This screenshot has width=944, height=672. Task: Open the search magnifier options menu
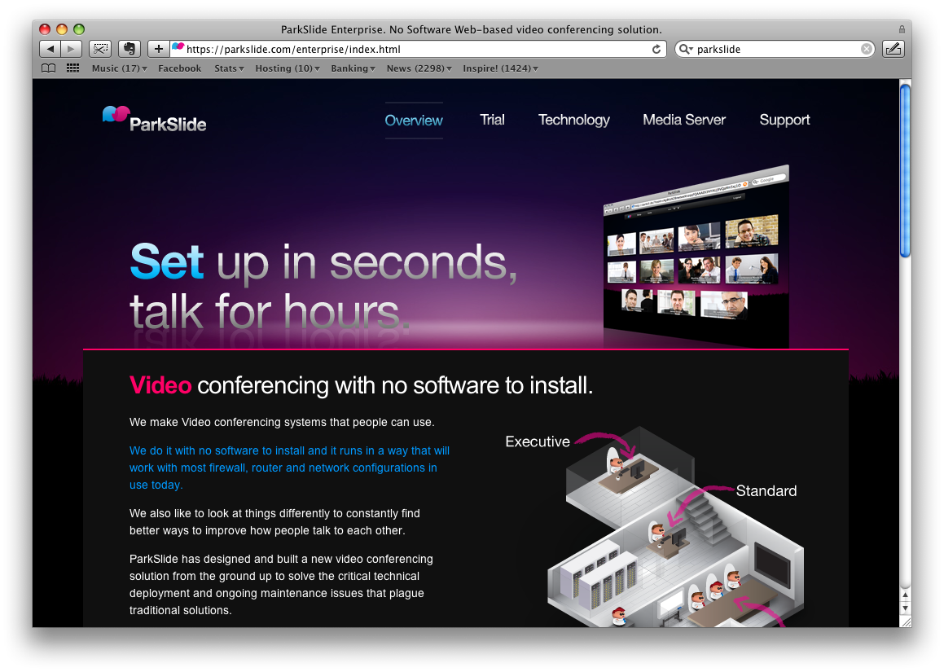686,49
